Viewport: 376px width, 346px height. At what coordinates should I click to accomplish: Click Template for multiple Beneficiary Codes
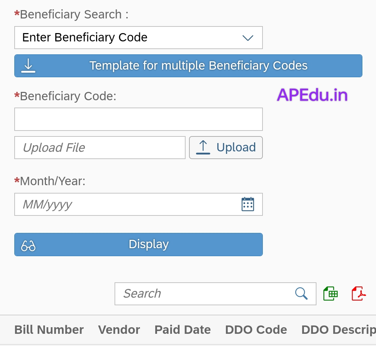pos(198,66)
